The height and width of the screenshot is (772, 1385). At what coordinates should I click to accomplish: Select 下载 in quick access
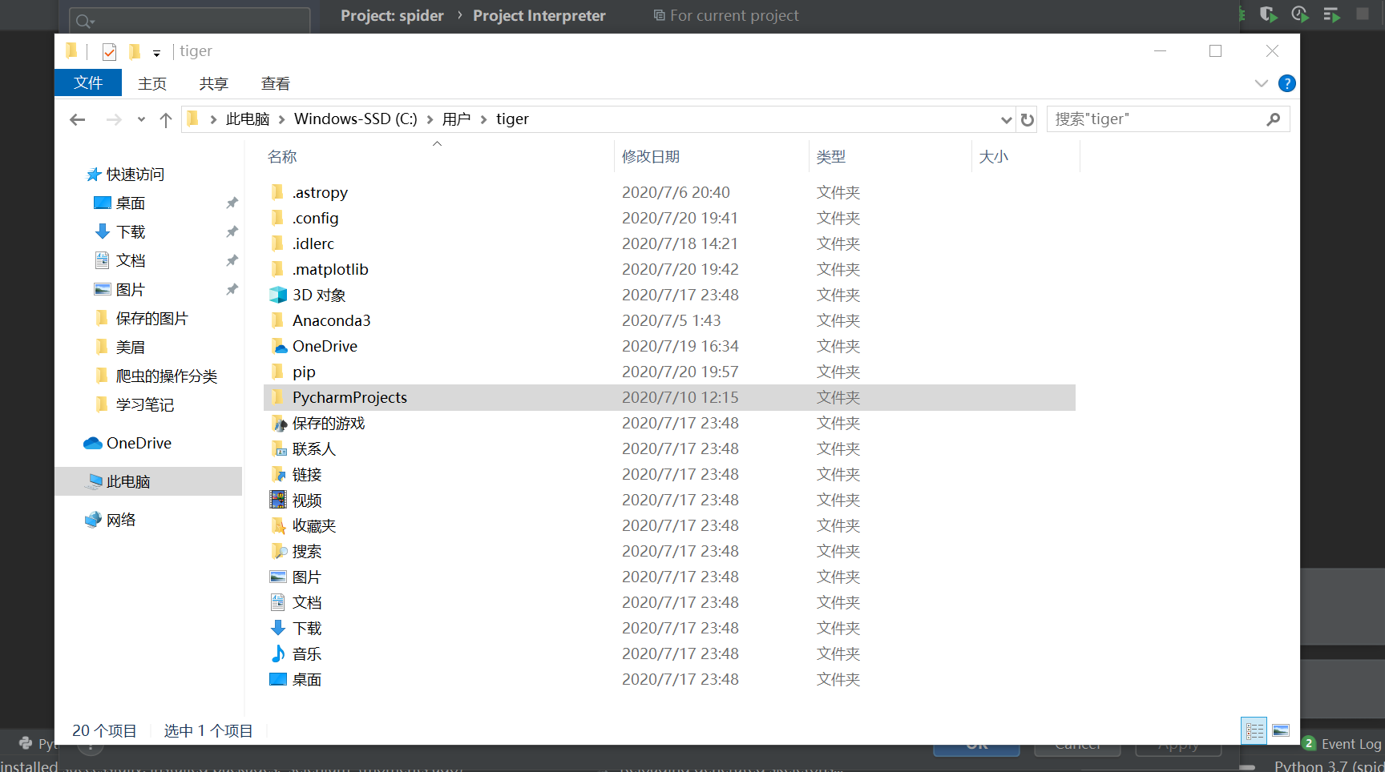tap(131, 232)
